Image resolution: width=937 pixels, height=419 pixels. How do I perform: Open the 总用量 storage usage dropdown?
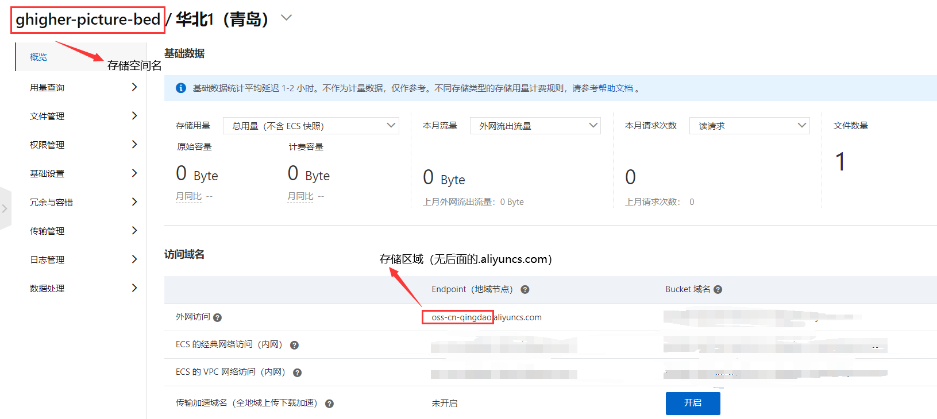pyautogui.click(x=311, y=126)
